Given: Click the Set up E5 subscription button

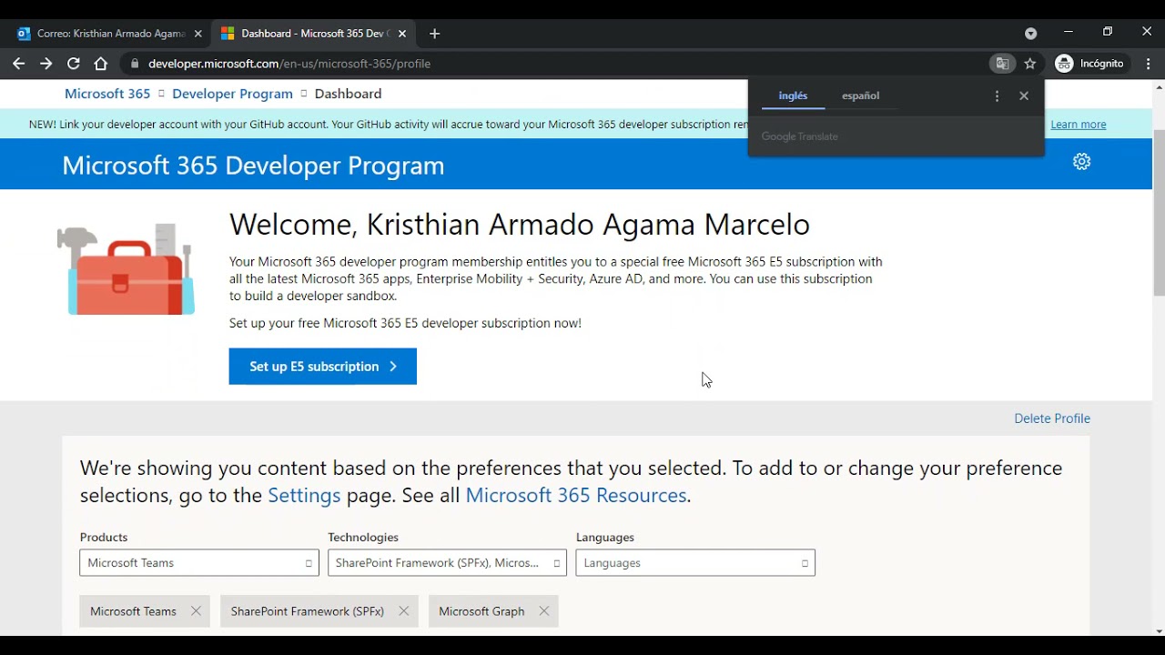Looking at the screenshot, I should point(323,367).
